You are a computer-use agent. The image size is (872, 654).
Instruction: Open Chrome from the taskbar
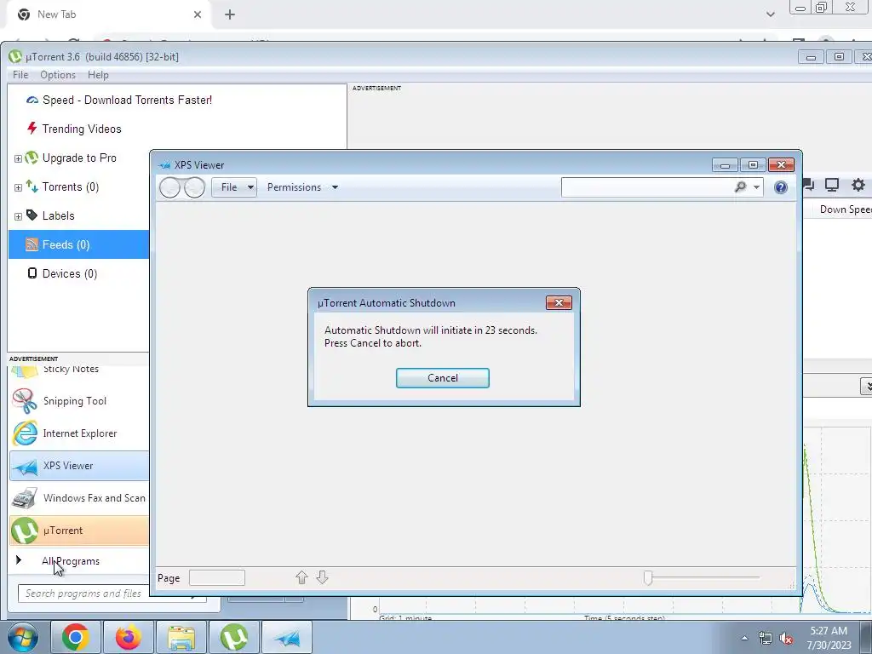[x=76, y=637]
